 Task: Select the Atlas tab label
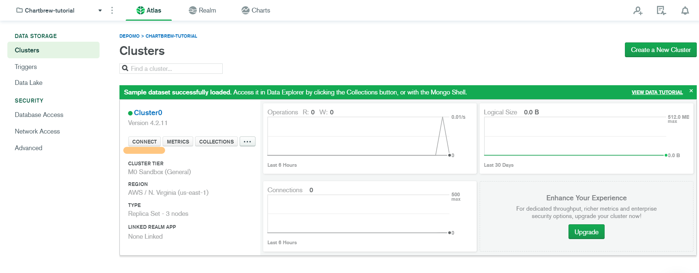[x=154, y=10]
